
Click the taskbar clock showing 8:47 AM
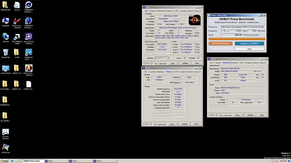click(283, 161)
